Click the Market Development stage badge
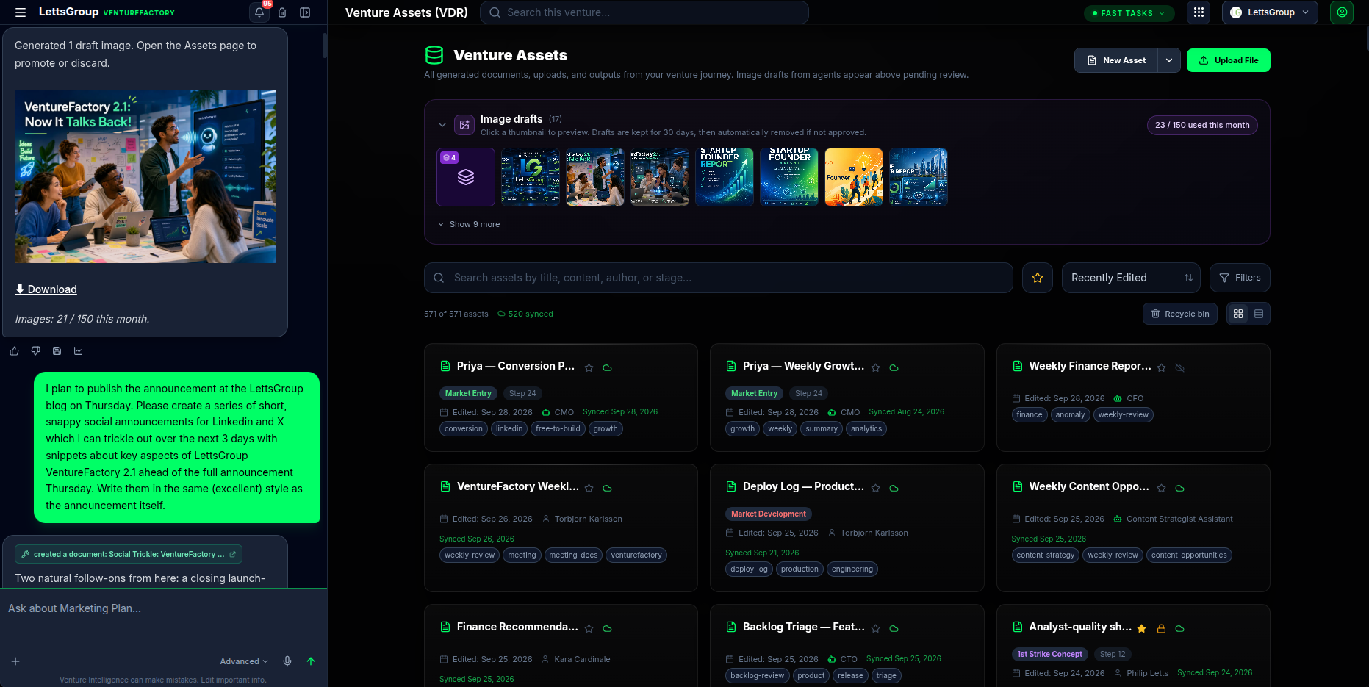The height and width of the screenshot is (687, 1369). [769, 514]
